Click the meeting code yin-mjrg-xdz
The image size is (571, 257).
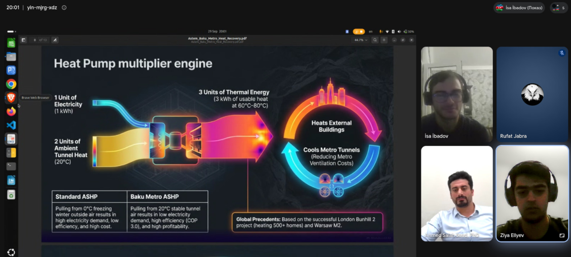click(42, 8)
